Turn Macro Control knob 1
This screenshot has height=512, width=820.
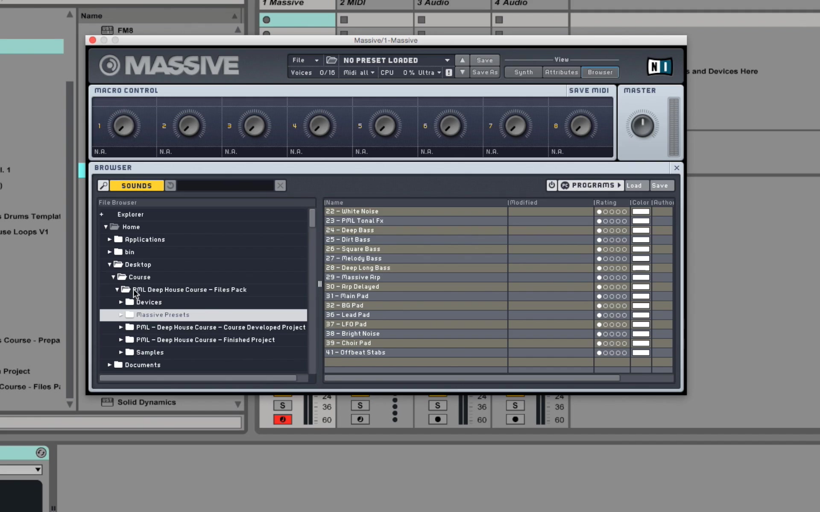[124, 126]
